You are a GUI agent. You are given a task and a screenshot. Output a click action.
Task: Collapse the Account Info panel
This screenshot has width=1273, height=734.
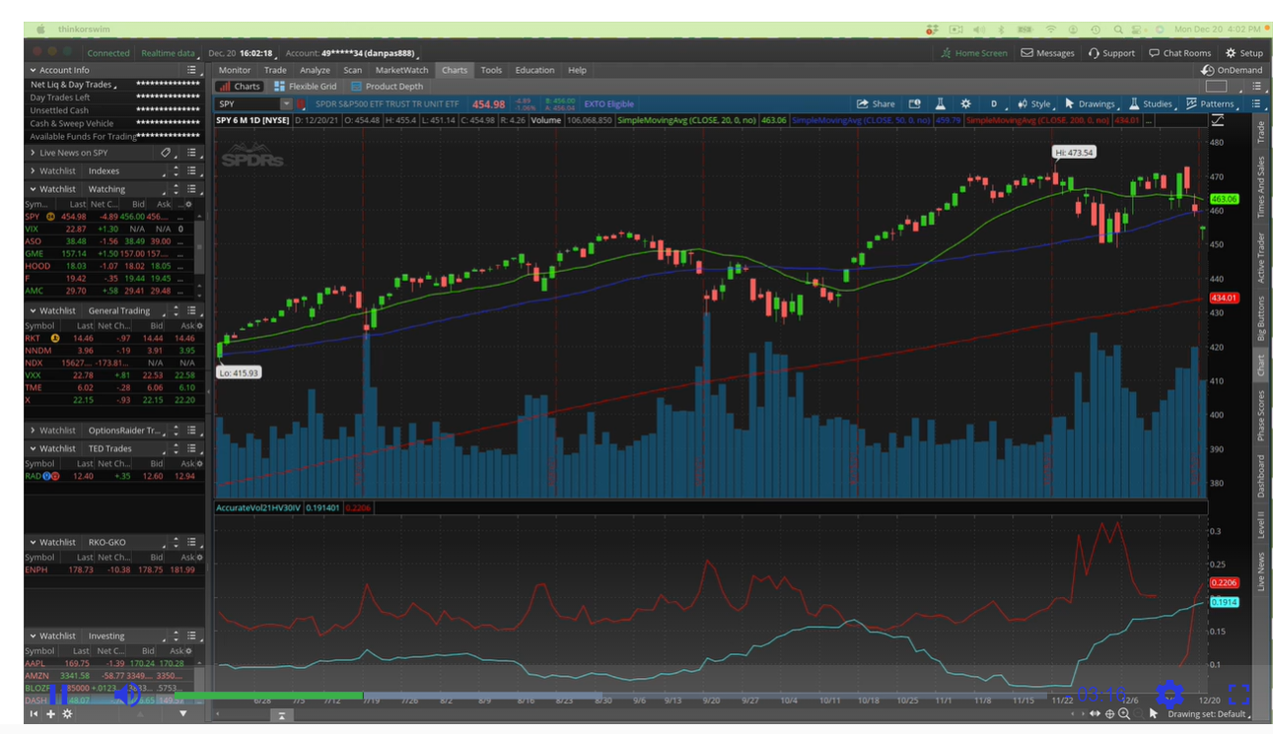[x=33, y=70]
